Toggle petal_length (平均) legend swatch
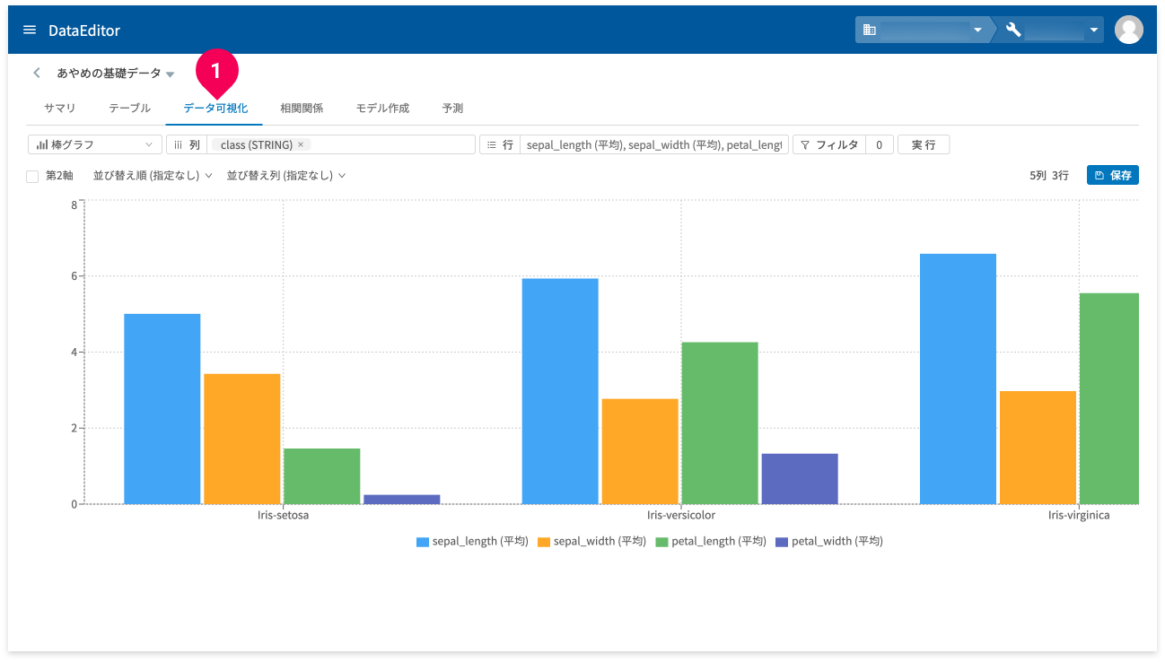 tap(662, 542)
